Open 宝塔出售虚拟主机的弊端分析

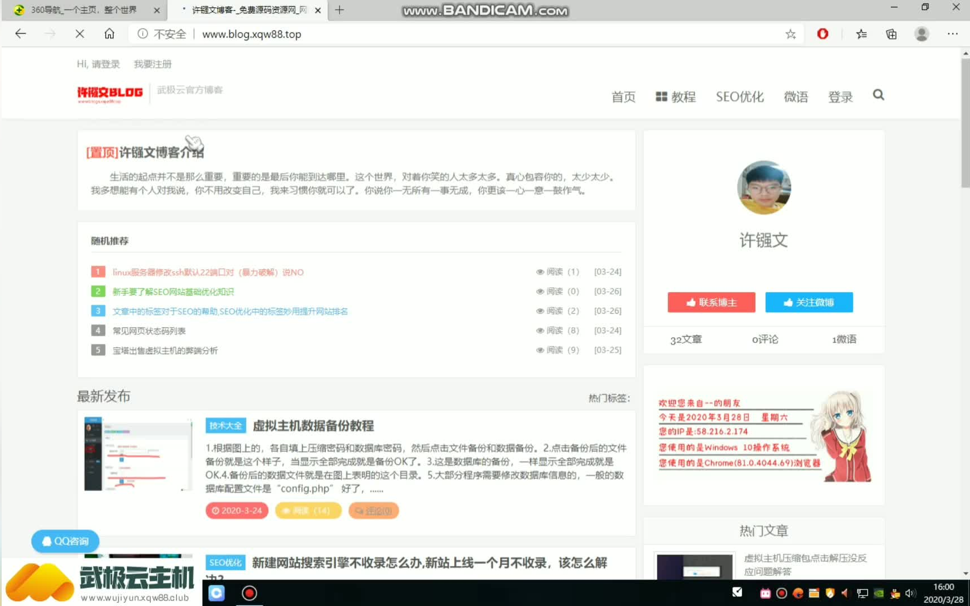(x=165, y=351)
